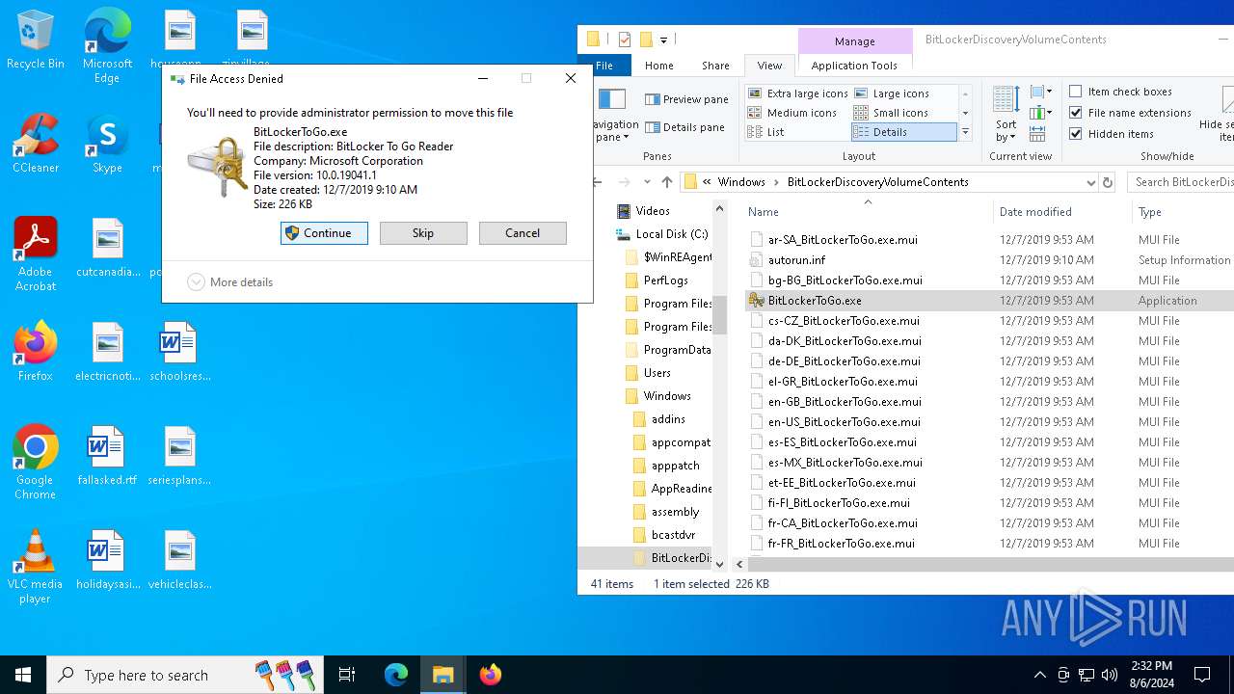This screenshot has height=694, width=1234.
Task: Click Cancel in File Access Denied dialog
Action: 523,233
